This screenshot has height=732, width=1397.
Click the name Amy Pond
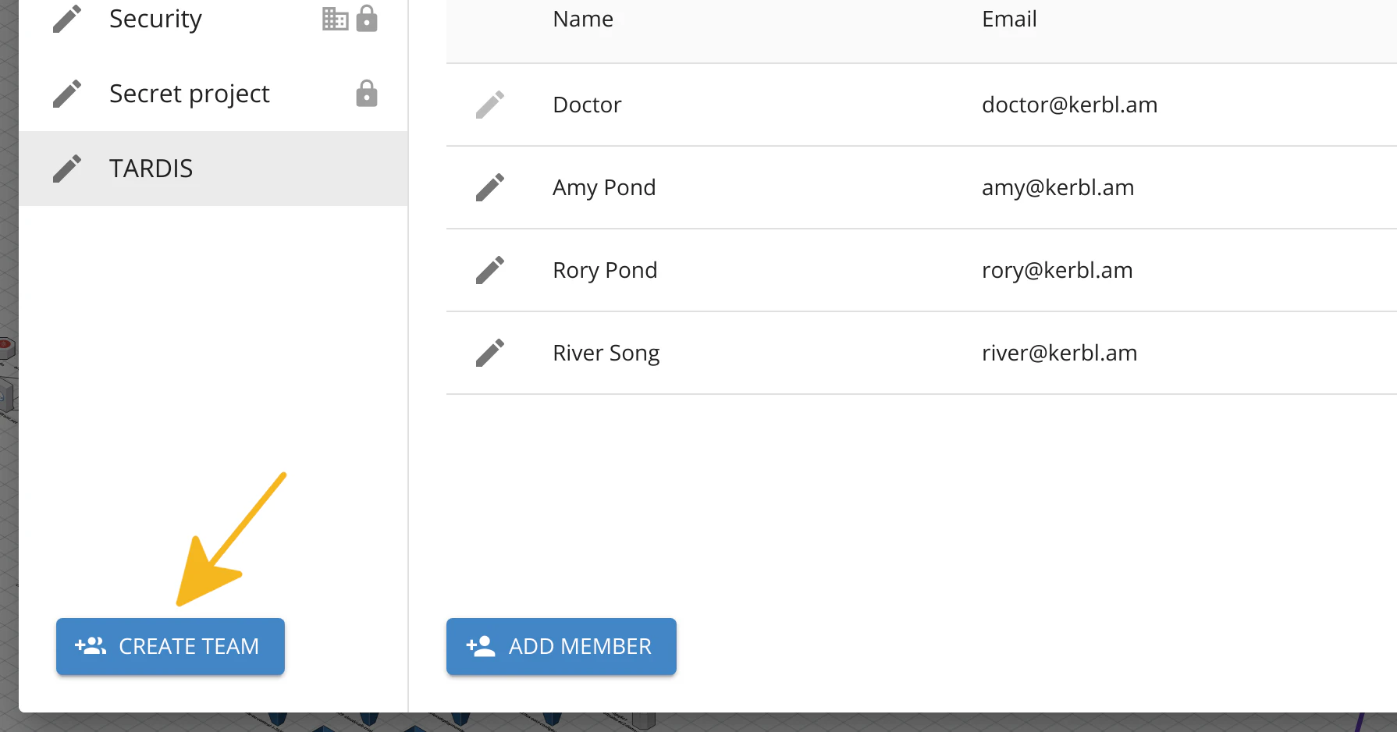604,187
